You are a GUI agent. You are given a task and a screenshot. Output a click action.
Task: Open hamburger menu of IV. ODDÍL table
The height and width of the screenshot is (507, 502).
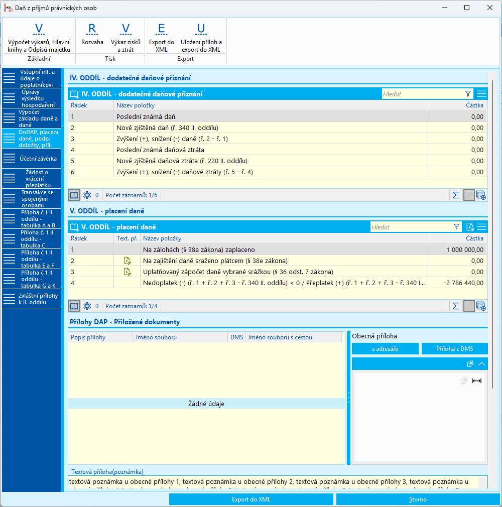(481, 94)
